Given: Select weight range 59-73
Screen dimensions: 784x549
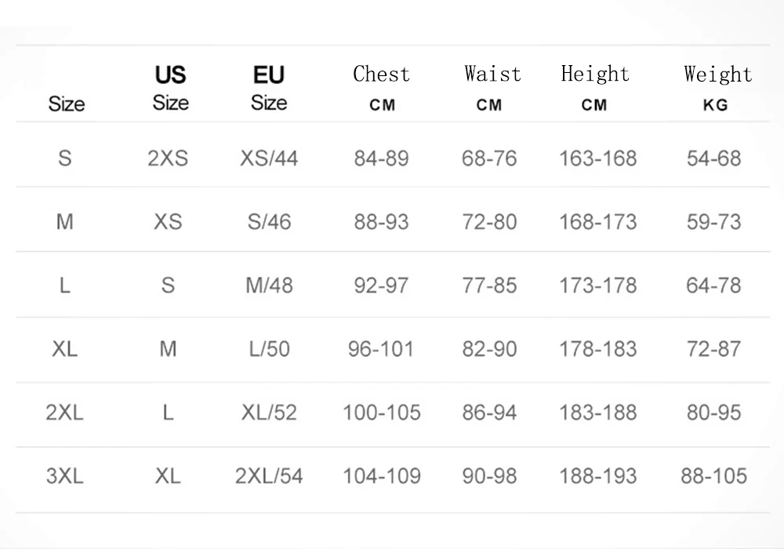Looking at the screenshot, I should point(713,222).
